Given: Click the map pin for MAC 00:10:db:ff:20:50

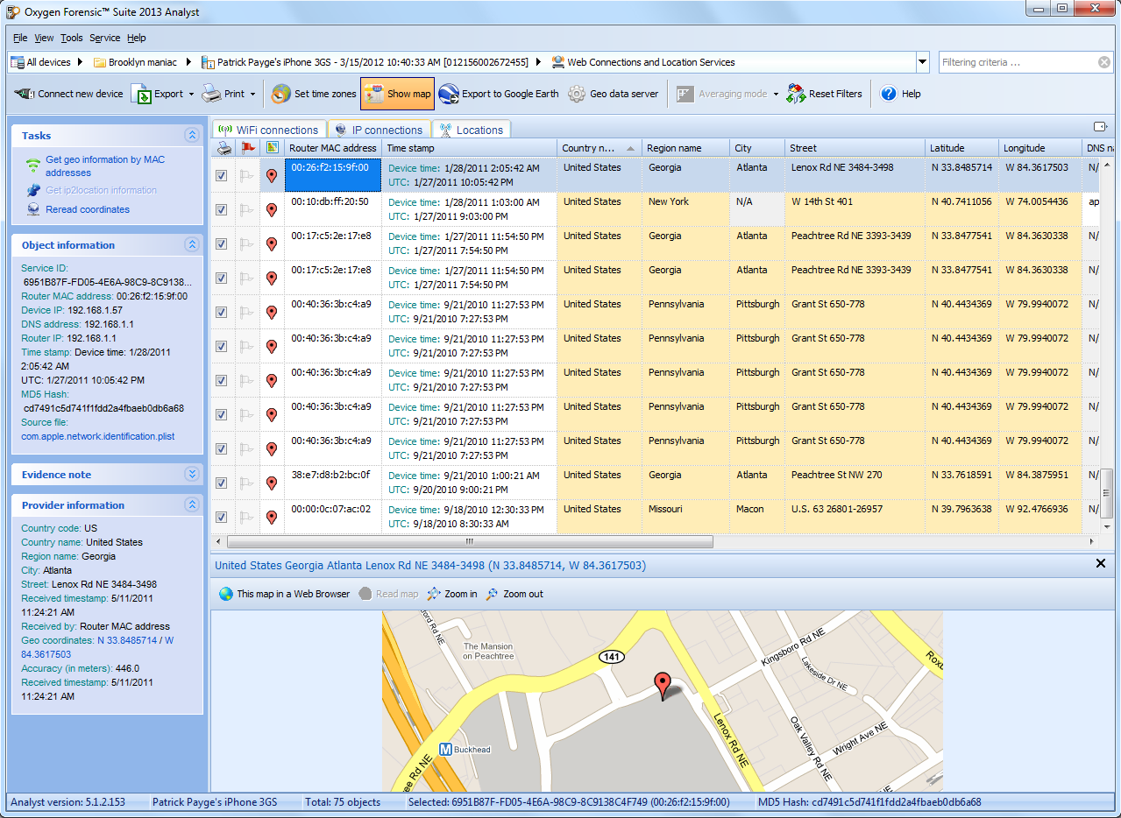Looking at the screenshot, I should (x=272, y=209).
